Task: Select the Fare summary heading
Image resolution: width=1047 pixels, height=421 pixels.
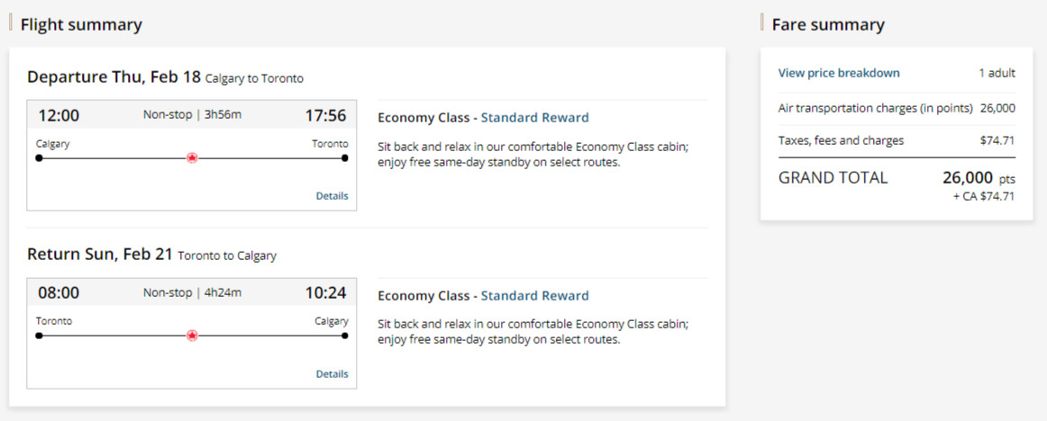Action: click(x=828, y=25)
